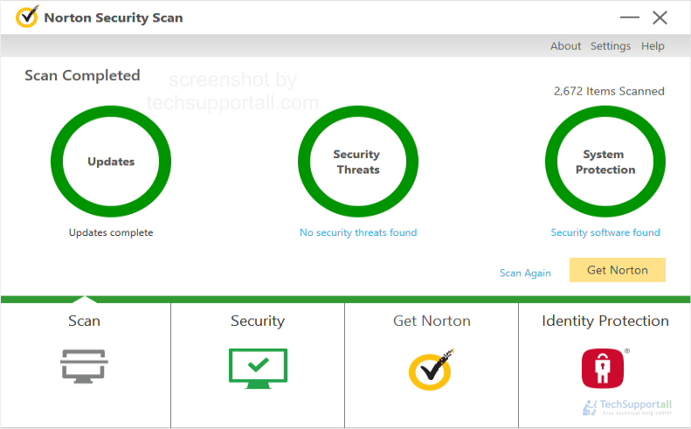
Task: Click the Updates complete status text
Action: pyautogui.click(x=111, y=232)
